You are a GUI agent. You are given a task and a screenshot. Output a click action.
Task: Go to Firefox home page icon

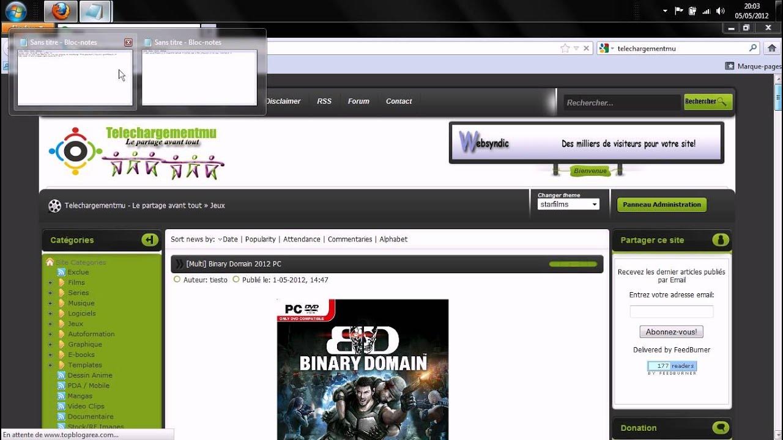tap(771, 48)
